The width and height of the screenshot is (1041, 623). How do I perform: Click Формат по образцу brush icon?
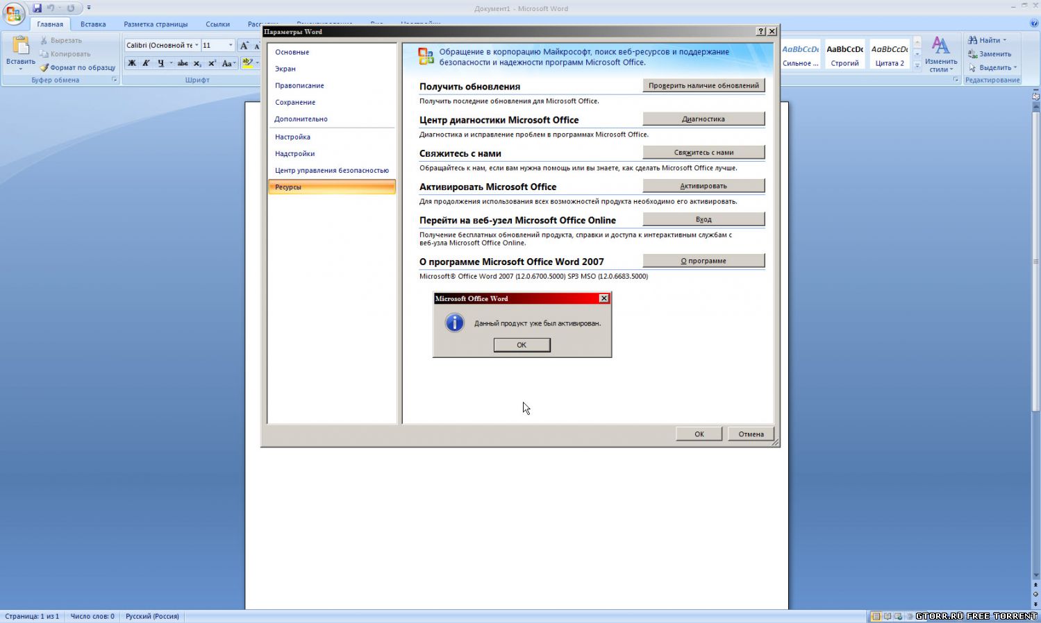[x=44, y=68]
